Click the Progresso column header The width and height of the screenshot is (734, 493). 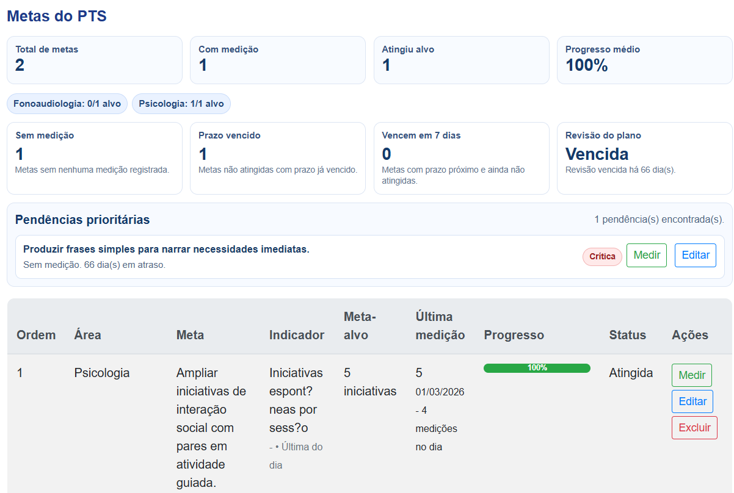514,335
